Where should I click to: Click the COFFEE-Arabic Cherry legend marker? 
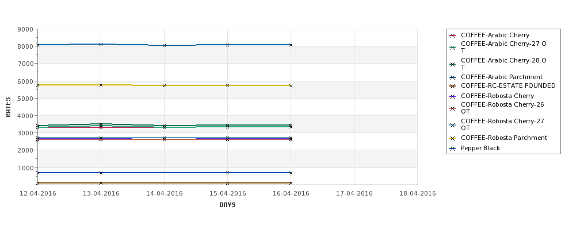pyautogui.click(x=453, y=36)
